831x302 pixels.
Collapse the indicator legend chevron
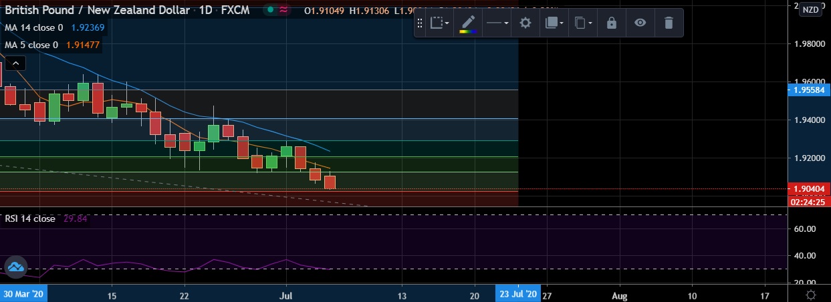[15, 63]
